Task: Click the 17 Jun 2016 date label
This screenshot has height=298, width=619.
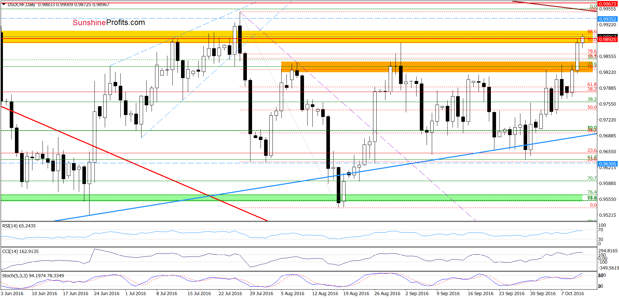Action: (x=76, y=293)
